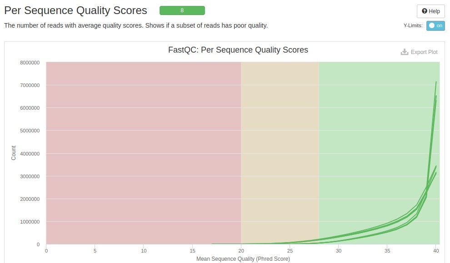The width and height of the screenshot is (450, 263).
Task: Open the Help button
Action: 430,11
